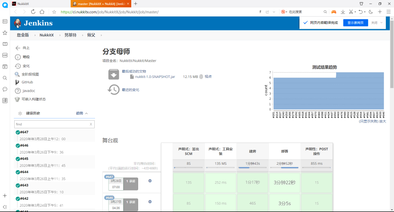This screenshot has width=394, height=212.
Task: Click the browser back arrow
Action: tap(15, 12)
